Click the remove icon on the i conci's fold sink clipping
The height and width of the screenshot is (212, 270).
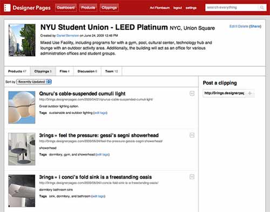click(x=192, y=177)
